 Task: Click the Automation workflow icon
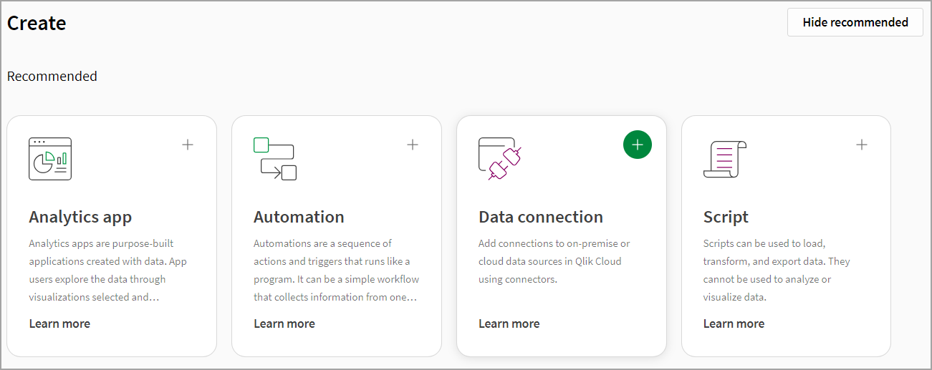(275, 158)
